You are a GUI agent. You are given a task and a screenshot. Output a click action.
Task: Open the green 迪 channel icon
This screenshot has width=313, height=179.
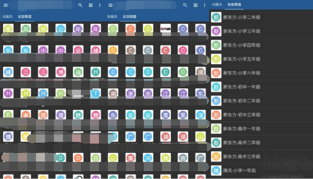pyautogui.click(x=78, y=72)
